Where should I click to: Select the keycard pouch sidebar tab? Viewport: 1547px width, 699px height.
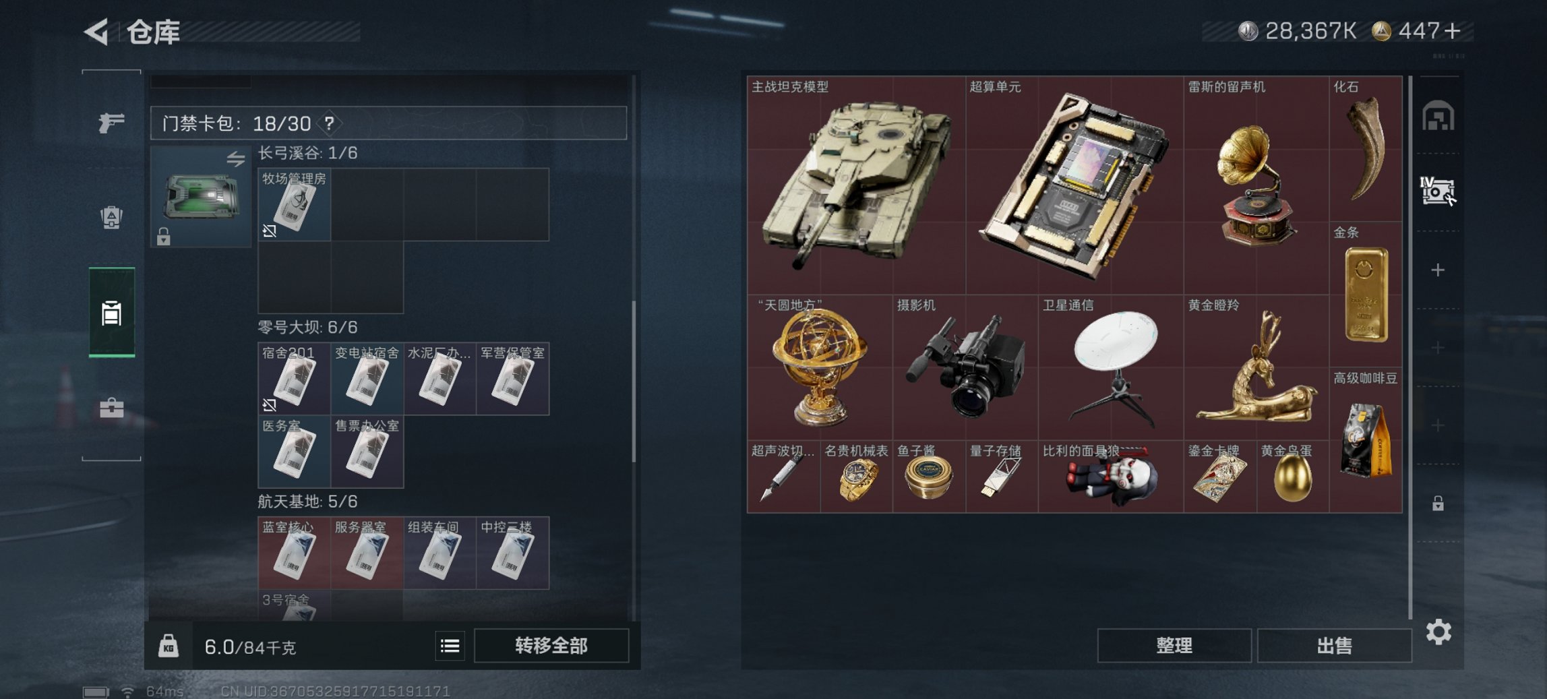coord(112,312)
